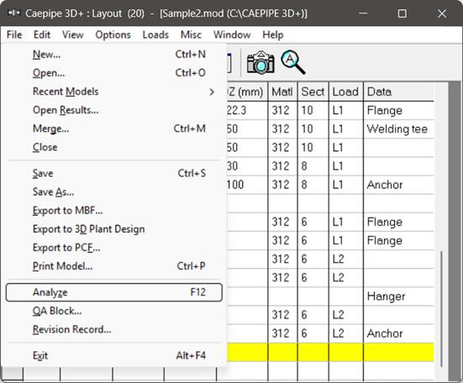This screenshot has height=383, width=463.
Task: Open the Loads menu
Action: coord(155,34)
